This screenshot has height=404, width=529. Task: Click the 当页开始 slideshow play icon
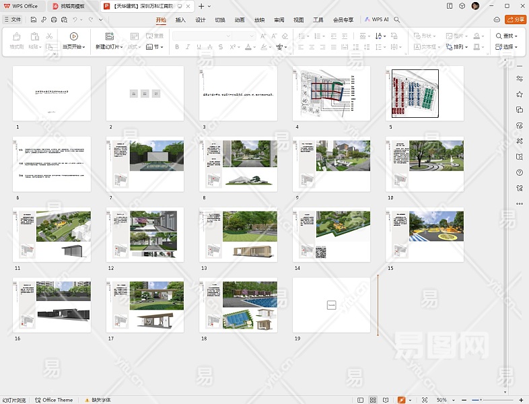(x=73, y=36)
